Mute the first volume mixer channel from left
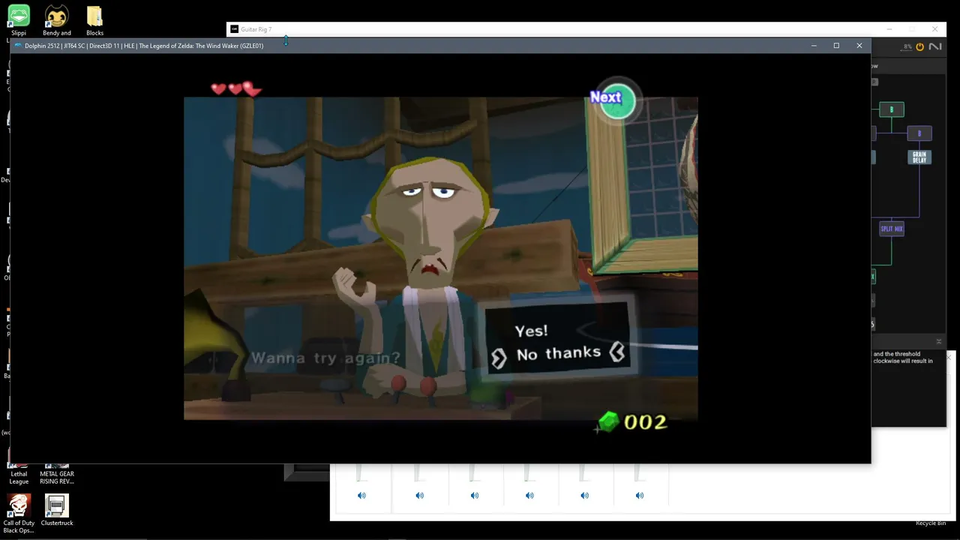The width and height of the screenshot is (960, 540). (361, 495)
